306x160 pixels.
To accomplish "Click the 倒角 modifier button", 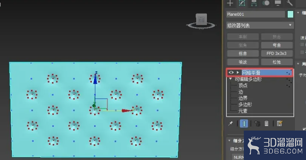I will click(x=243, y=45).
